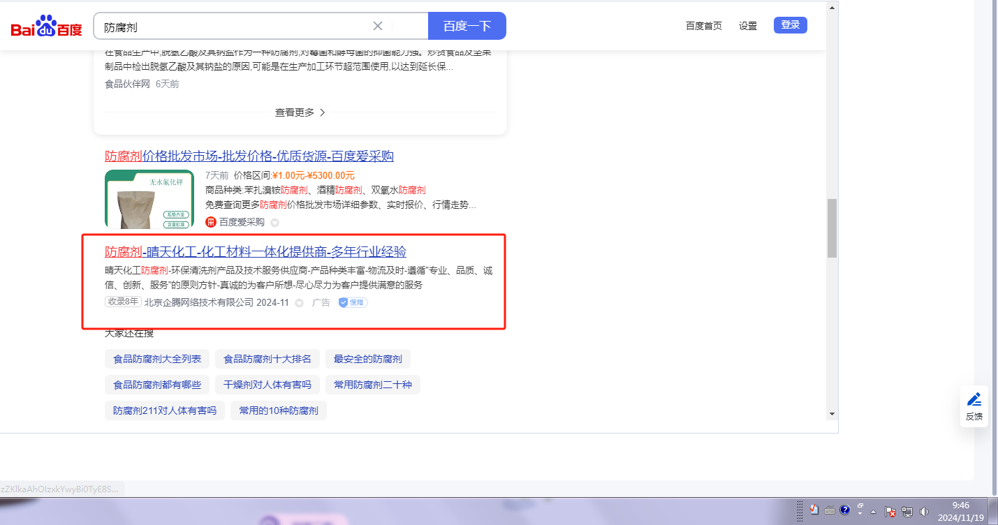Open the 防腐剂-晴天化工 ad result link
This screenshot has width=998, height=525.
(256, 252)
